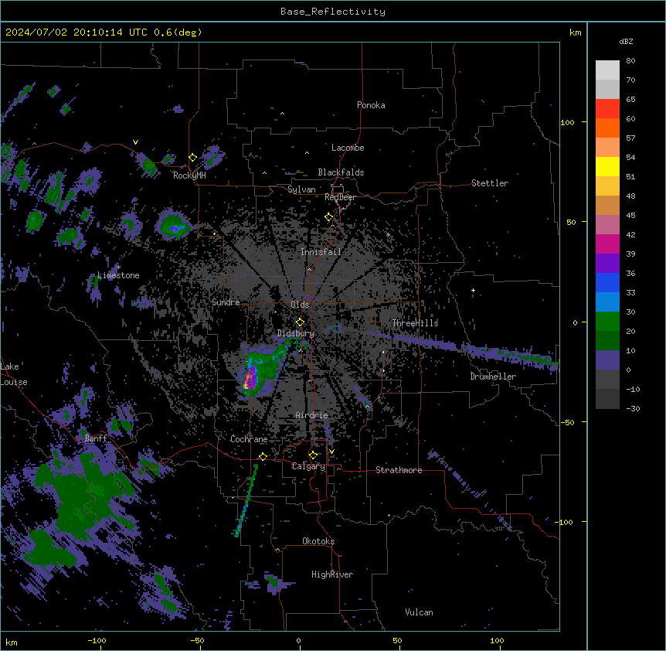The height and width of the screenshot is (651, 666).
Task: Click the small storm cell west of Innisfail
Action: [174, 224]
